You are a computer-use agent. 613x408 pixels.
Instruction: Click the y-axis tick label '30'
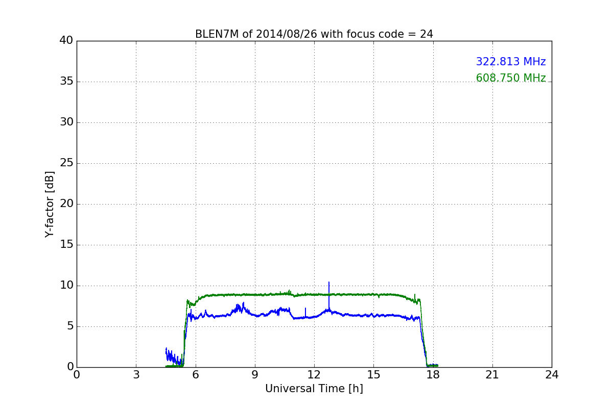[x=66, y=122]
